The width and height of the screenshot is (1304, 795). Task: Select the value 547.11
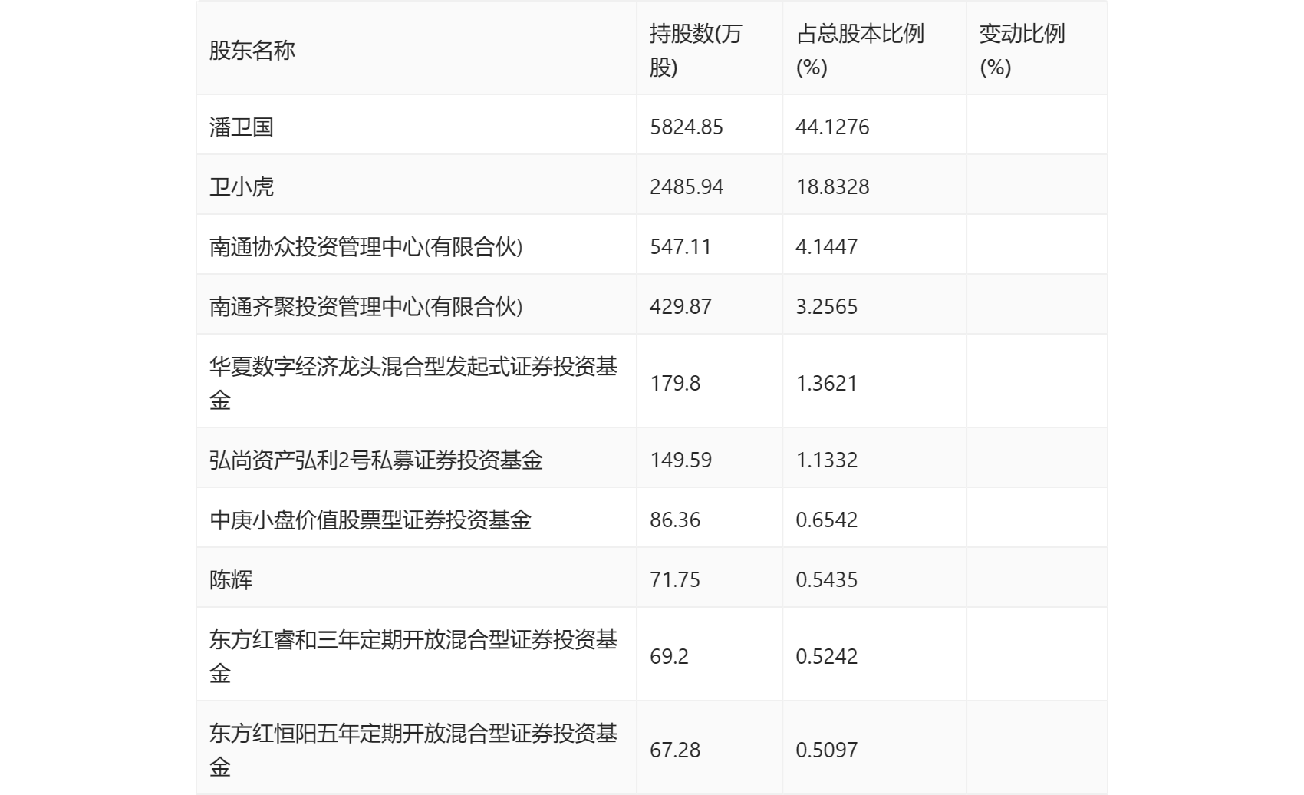tap(680, 246)
